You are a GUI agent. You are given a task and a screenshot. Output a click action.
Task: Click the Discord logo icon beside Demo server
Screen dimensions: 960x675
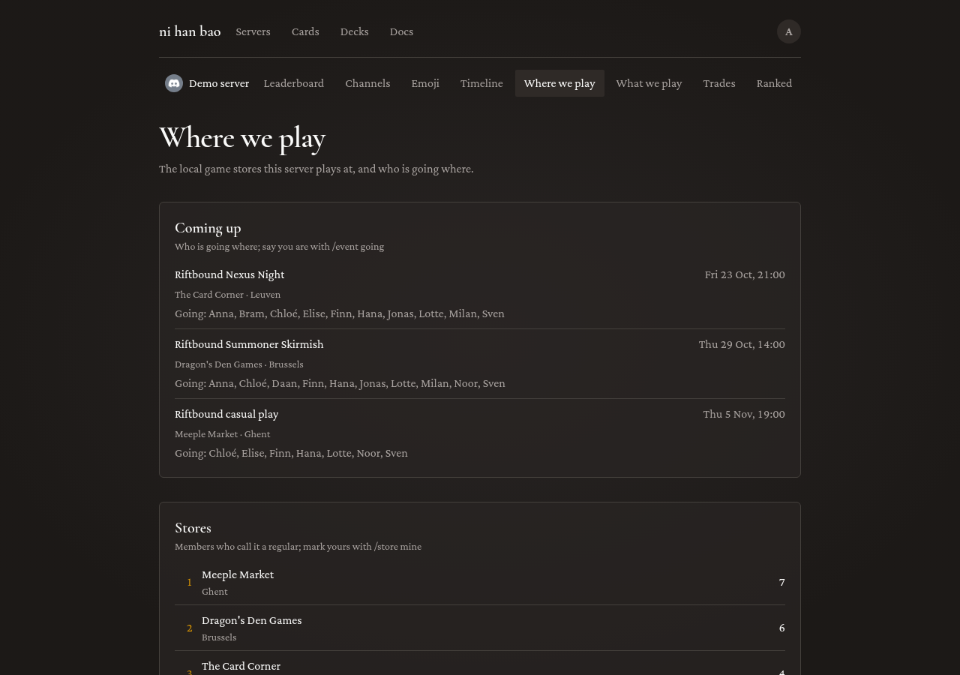pyautogui.click(x=174, y=83)
